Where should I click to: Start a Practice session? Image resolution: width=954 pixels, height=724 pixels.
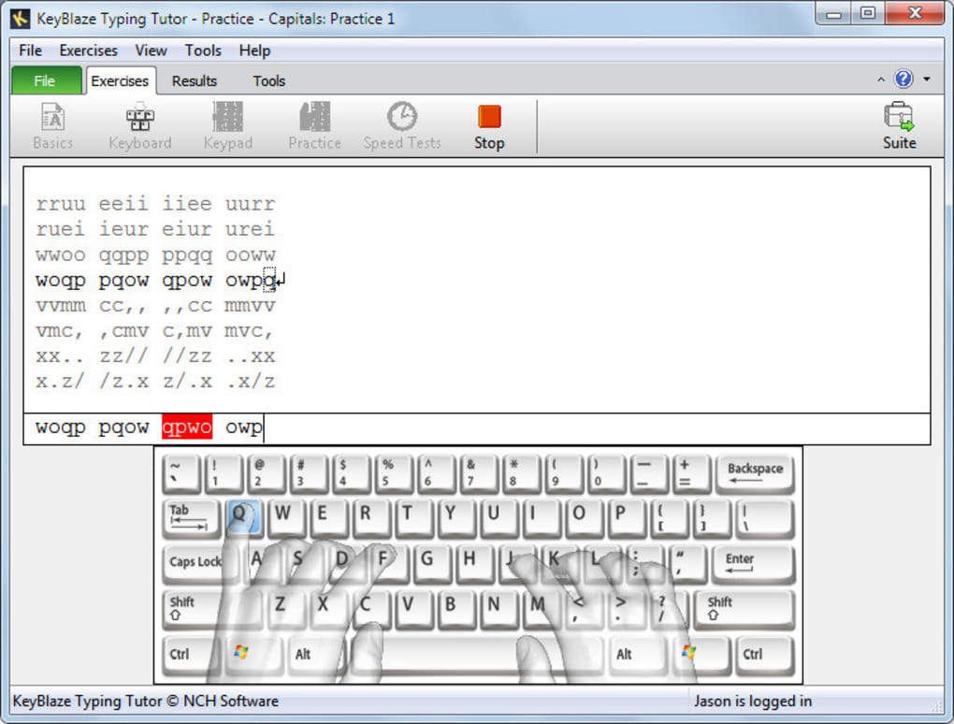(x=313, y=124)
